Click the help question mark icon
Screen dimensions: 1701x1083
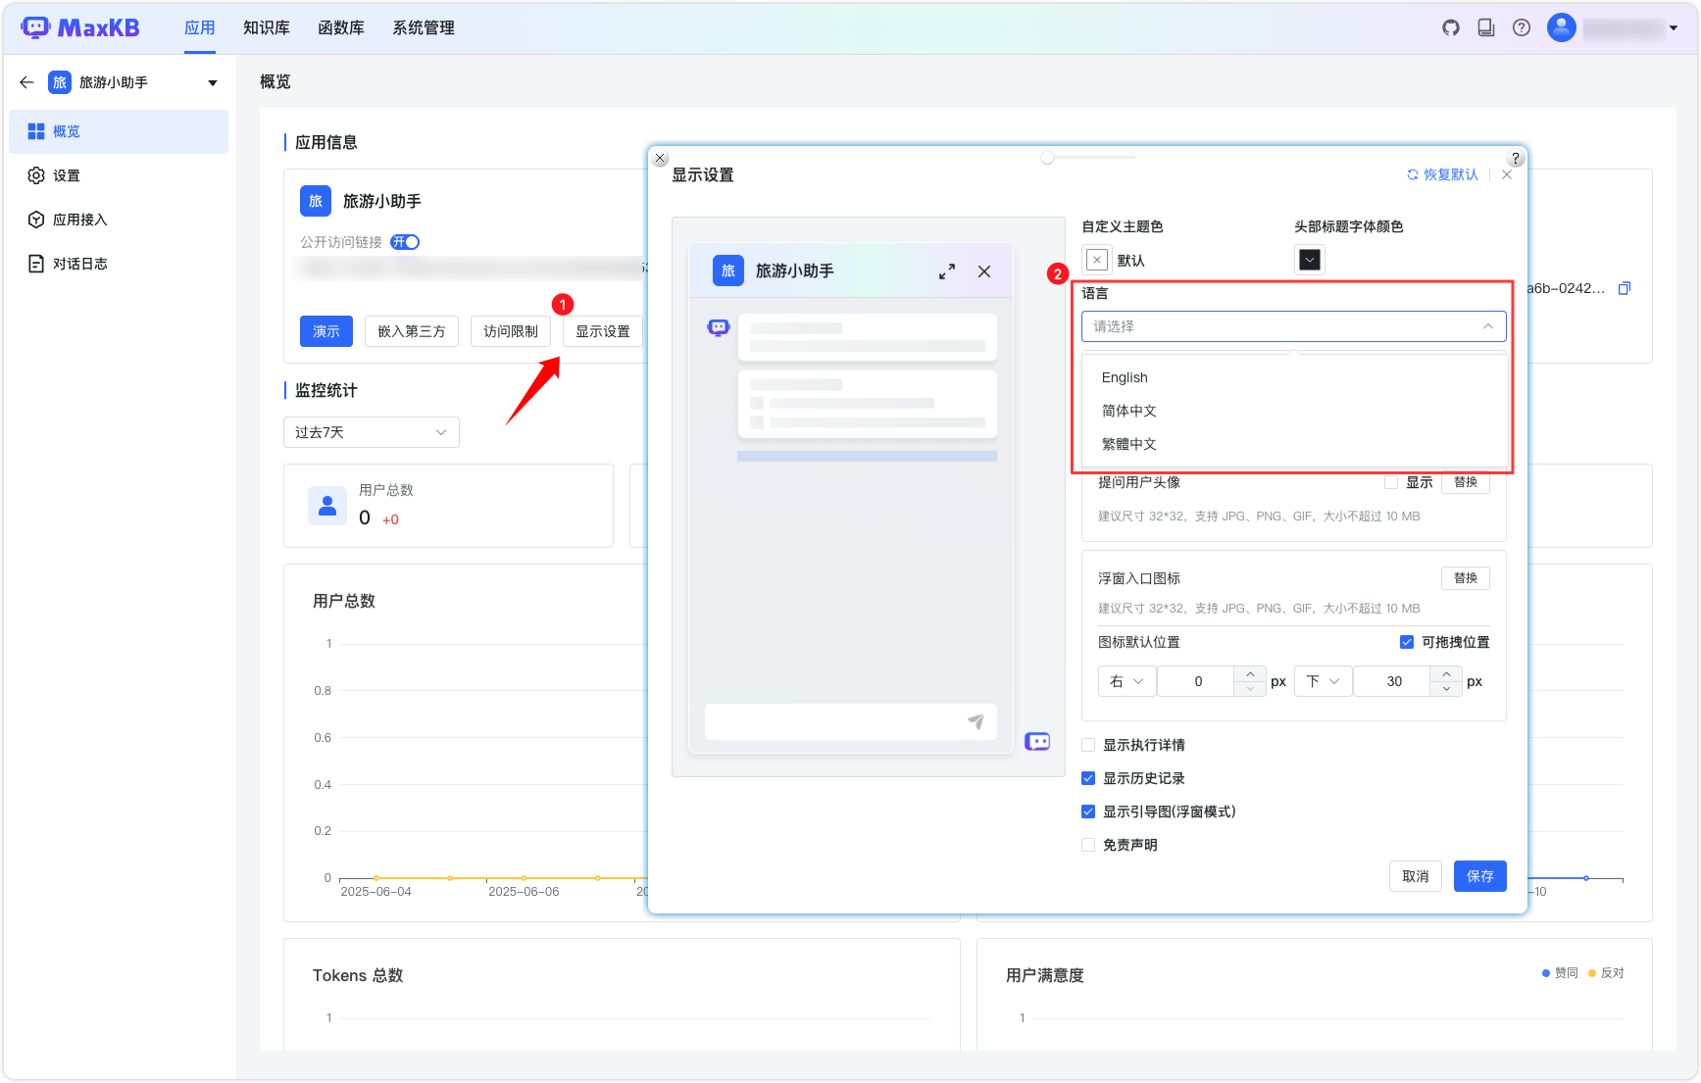tap(1522, 27)
